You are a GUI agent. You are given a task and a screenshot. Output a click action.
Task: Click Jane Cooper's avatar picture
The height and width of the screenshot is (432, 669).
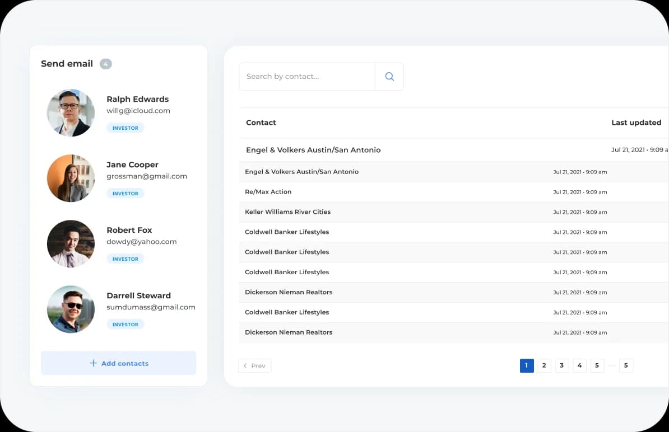[x=71, y=179]
